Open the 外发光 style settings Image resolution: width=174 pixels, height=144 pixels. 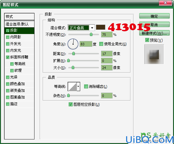click(x=15, y=44)
